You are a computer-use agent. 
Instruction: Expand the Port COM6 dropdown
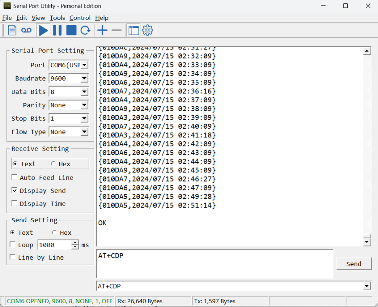pos(84,65)
